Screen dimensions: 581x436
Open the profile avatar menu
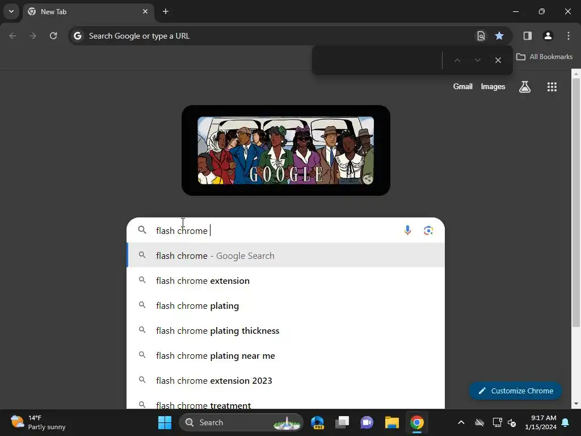click(548, 36)
